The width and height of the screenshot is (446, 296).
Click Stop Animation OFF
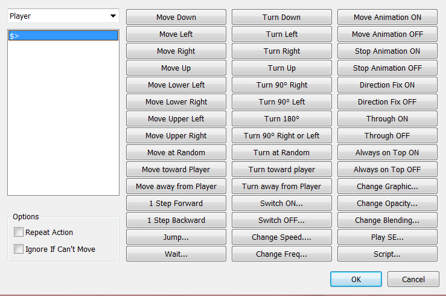[x=387, y=68]
